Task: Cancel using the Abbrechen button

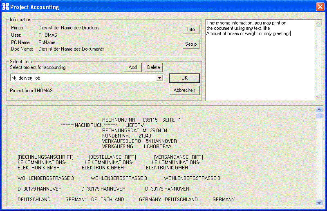Action: pos(184,90)
